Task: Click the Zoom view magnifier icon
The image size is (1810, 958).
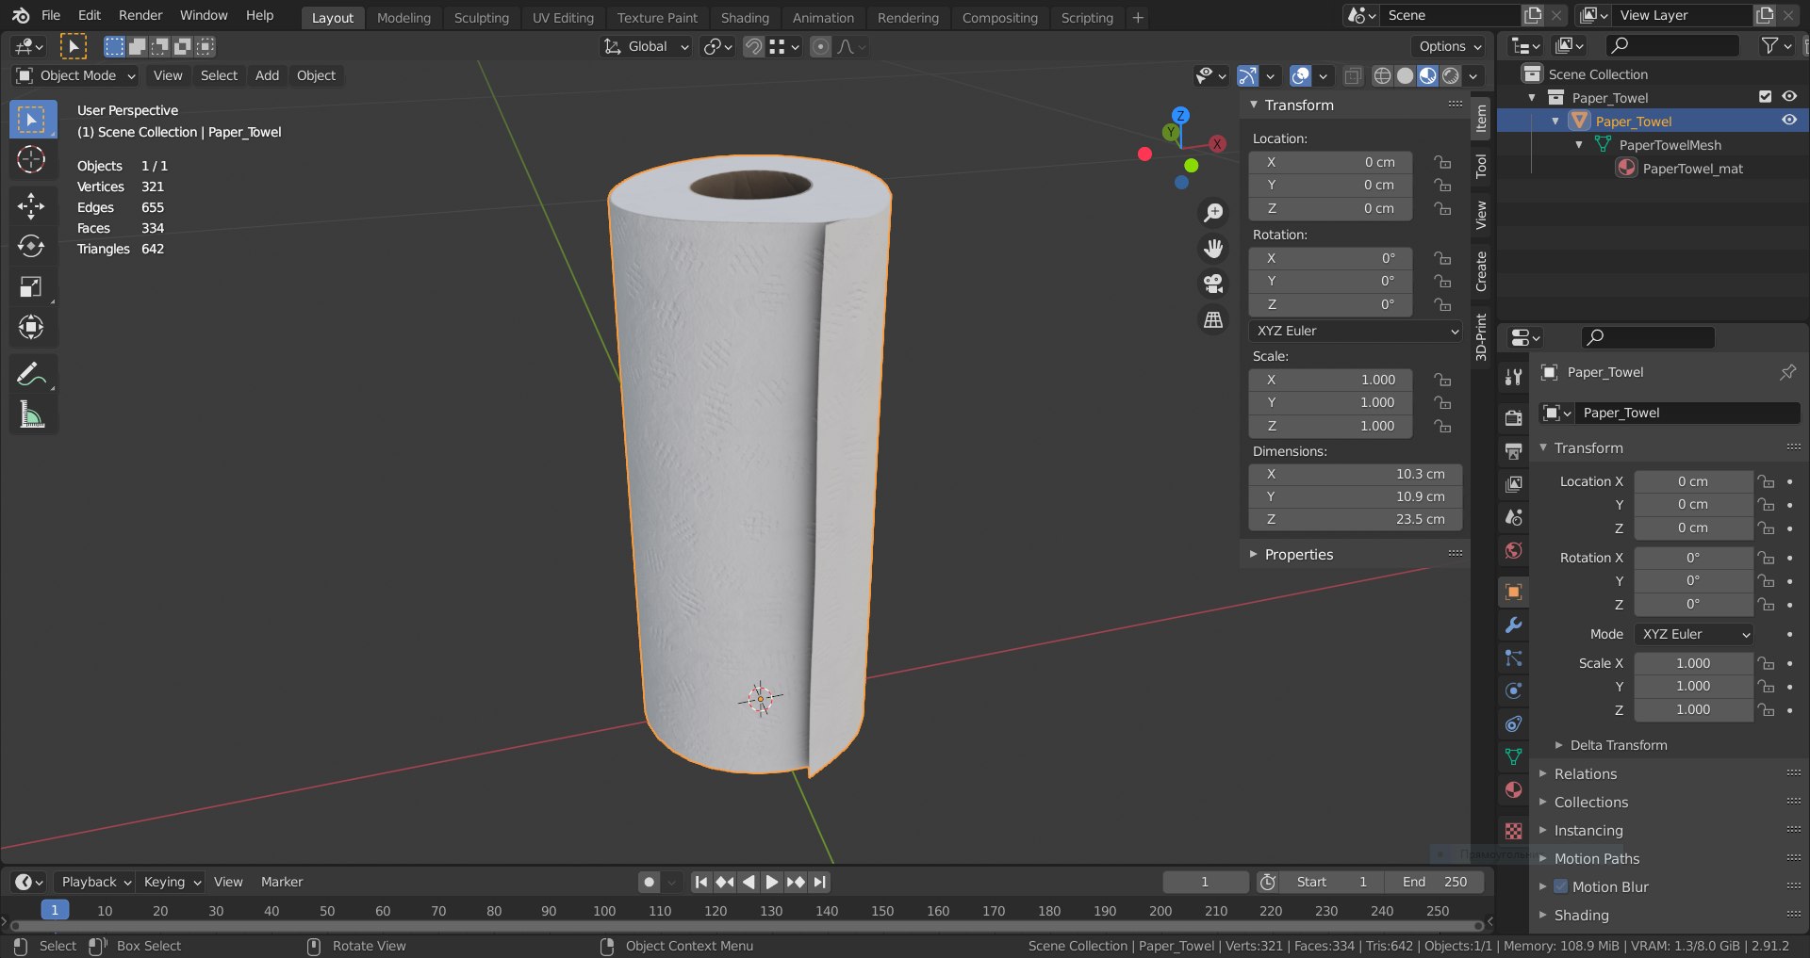Action: 1213,213
